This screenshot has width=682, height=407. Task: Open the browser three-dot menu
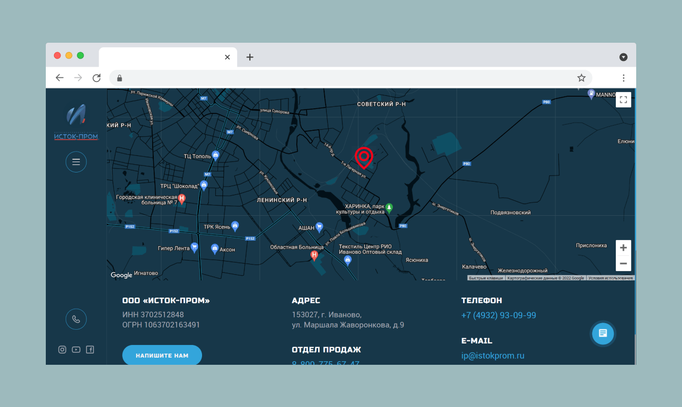(x=623, y=78)
